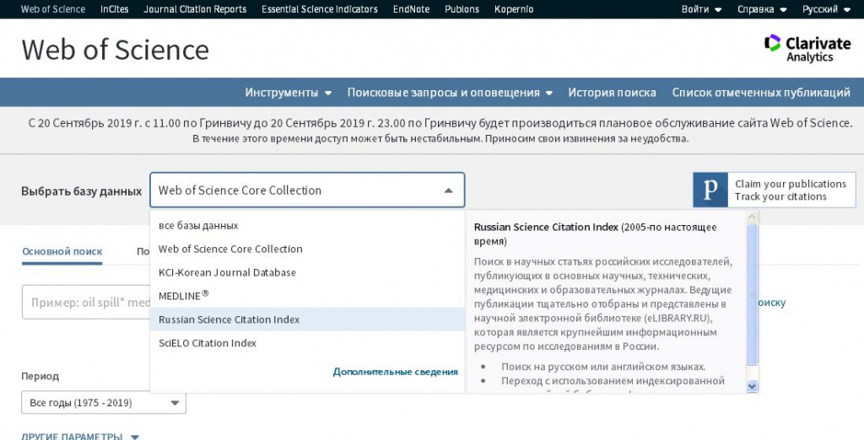Open Essential Science Indicators link
The width and height of the screenshot is (864, 440).
pos(320,9)
